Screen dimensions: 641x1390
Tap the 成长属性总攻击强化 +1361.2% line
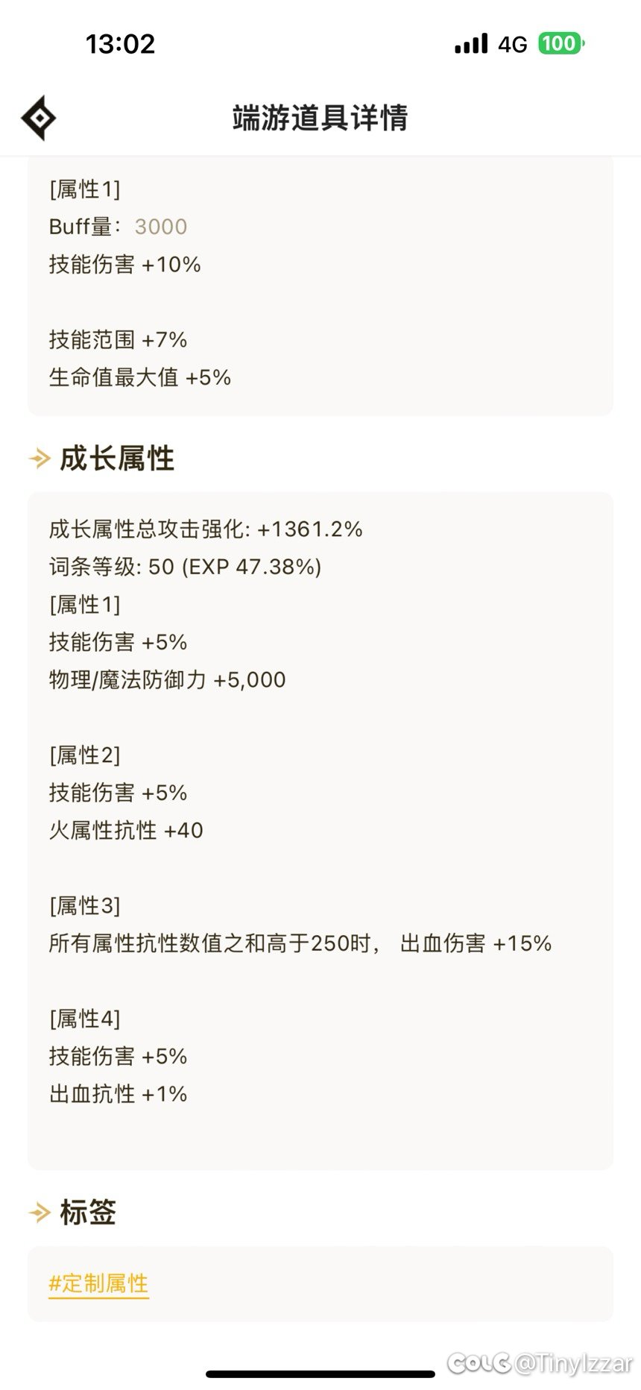tap(206, 529)
